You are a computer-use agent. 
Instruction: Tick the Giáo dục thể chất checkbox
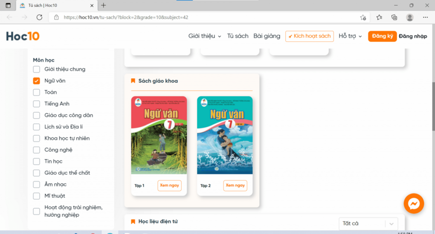[x=36, y=173]
